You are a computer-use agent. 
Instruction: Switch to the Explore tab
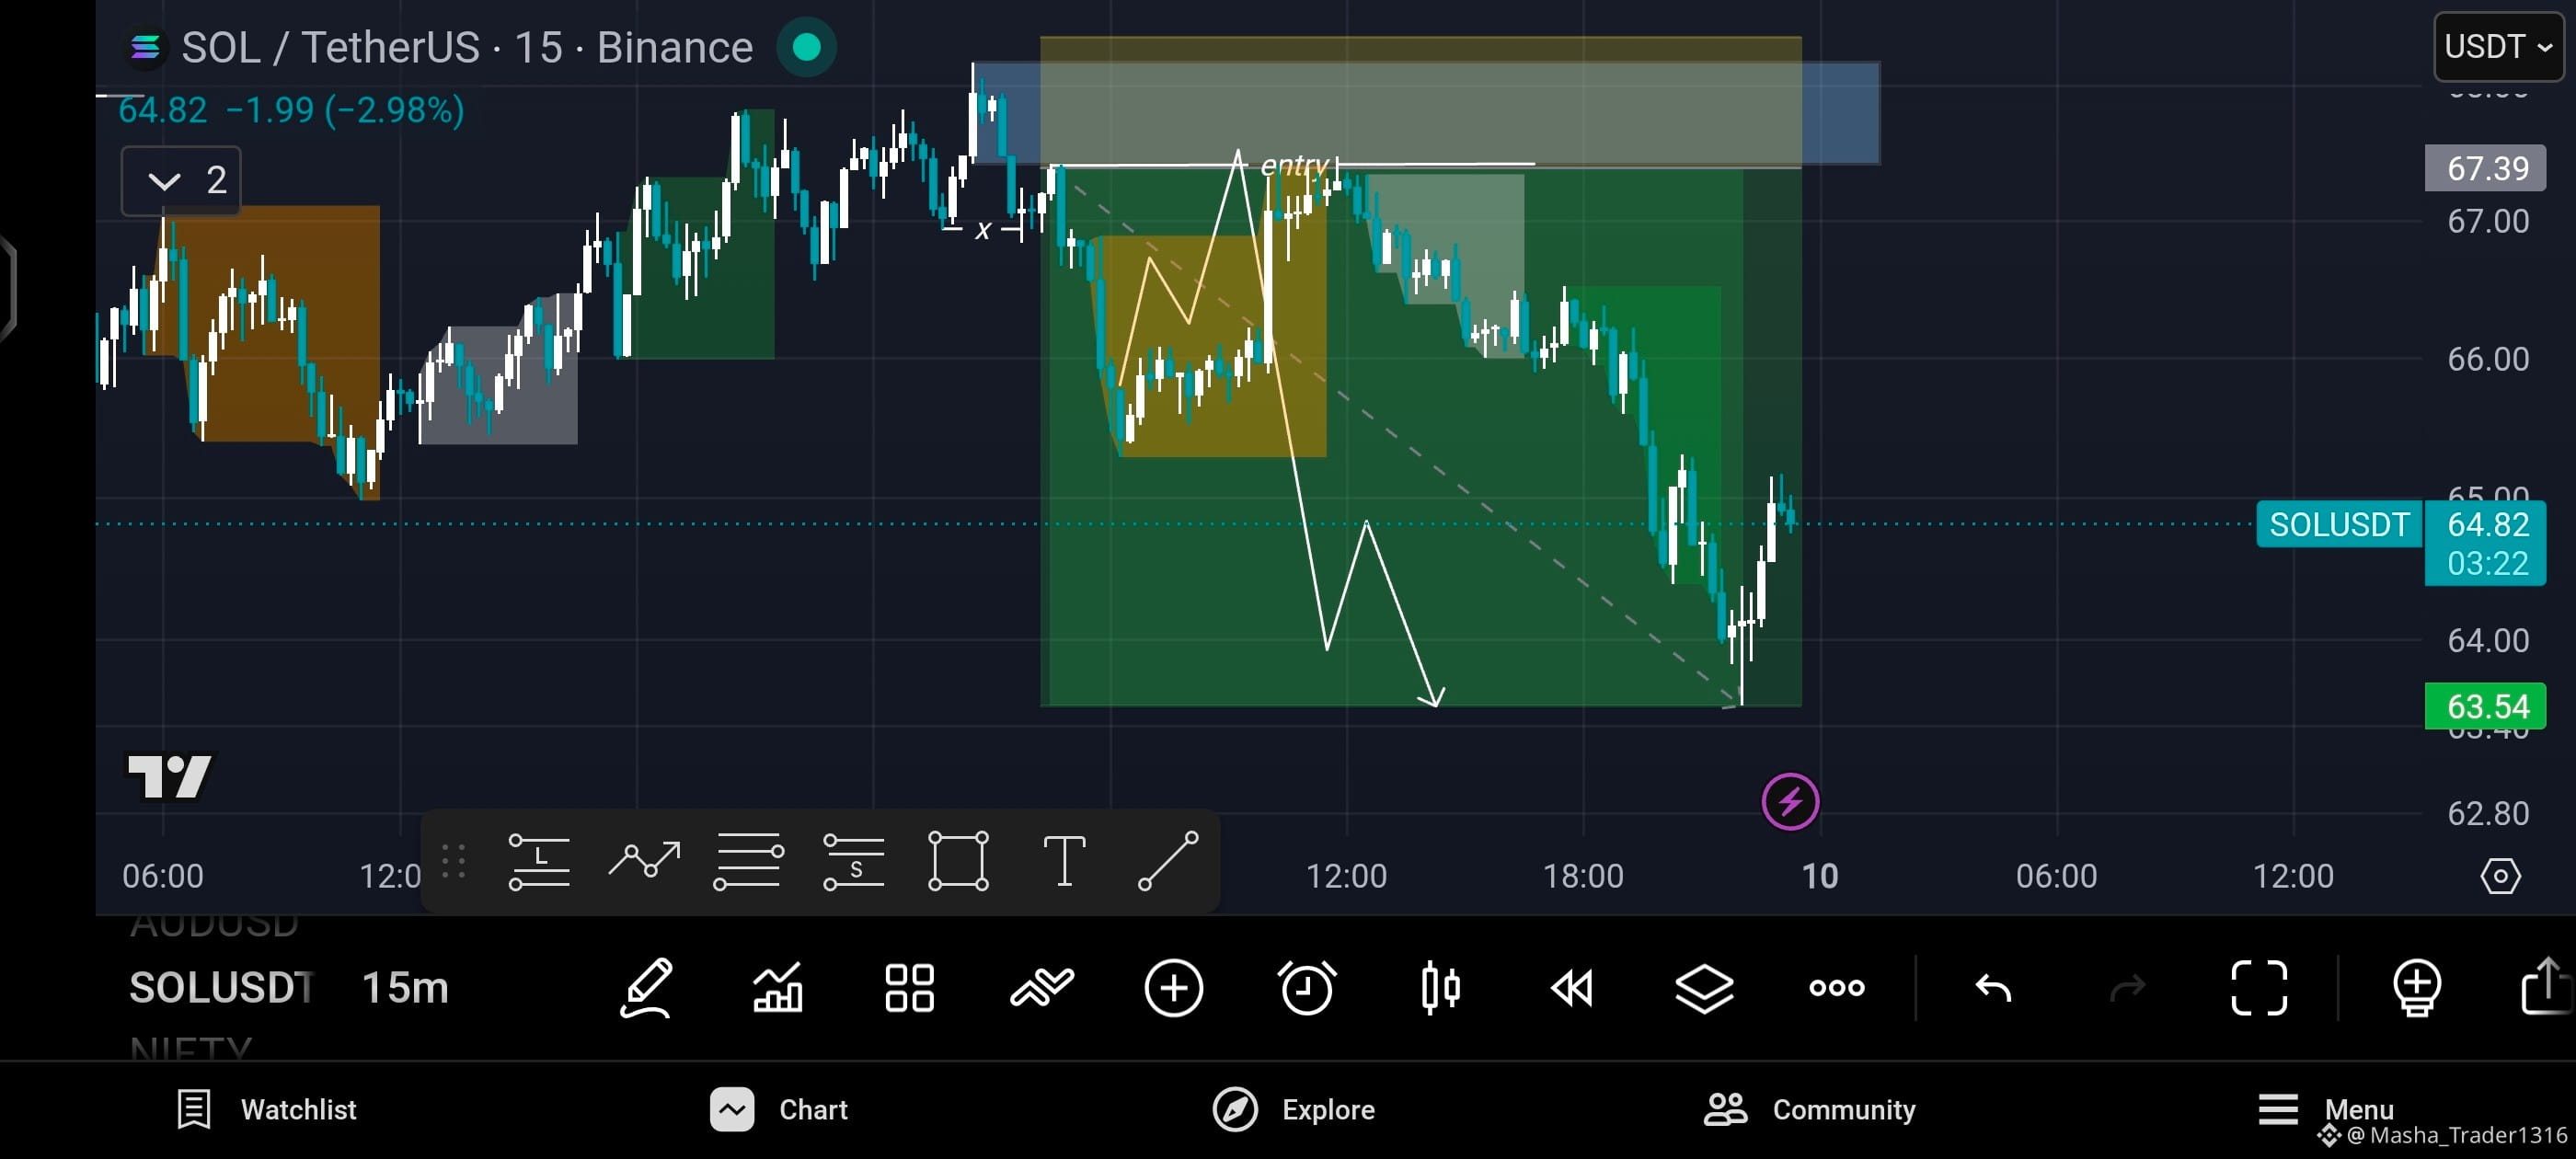pyautogui.click(x=1293, y=1109)
